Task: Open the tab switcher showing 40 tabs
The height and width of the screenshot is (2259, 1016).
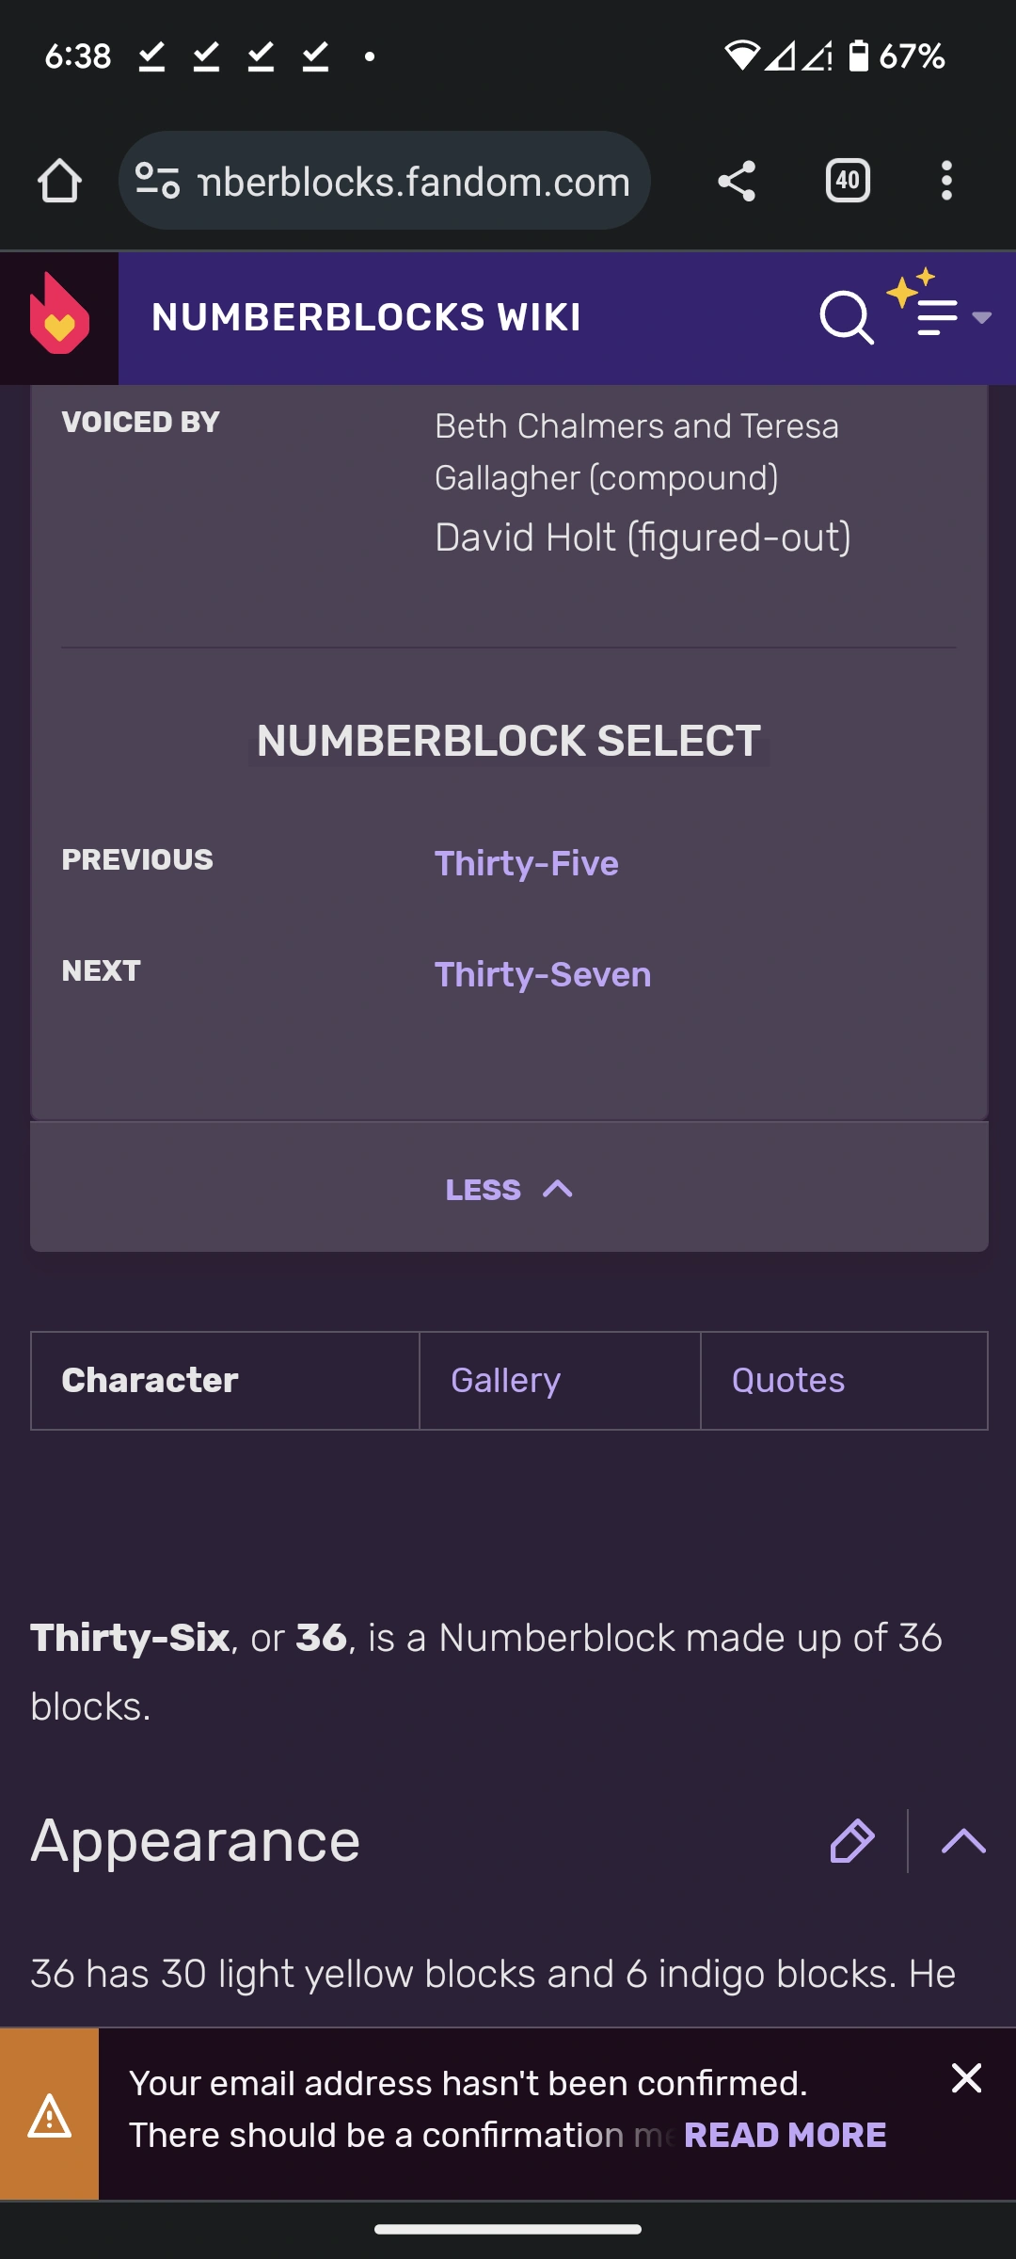Action: tap(848, 181)
